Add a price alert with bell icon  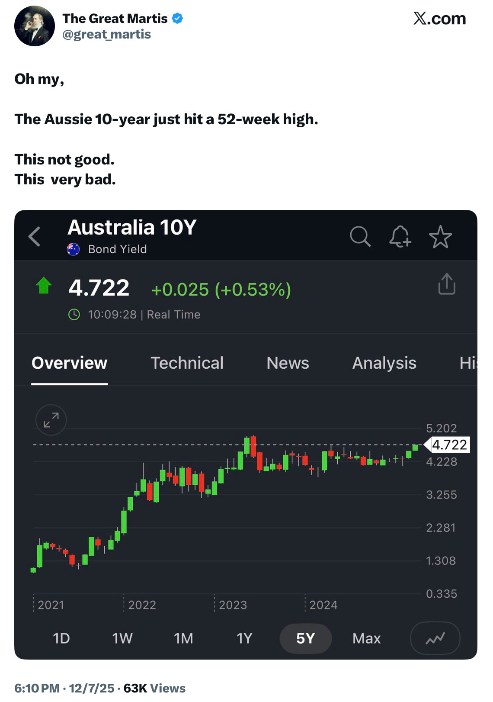tap(400, 237)
